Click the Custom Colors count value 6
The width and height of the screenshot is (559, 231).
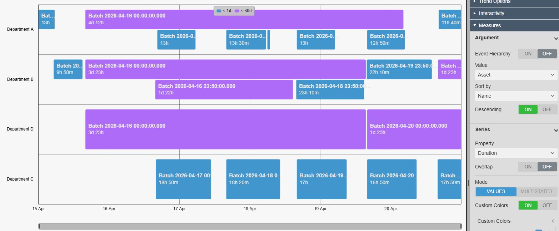(553, 221)
